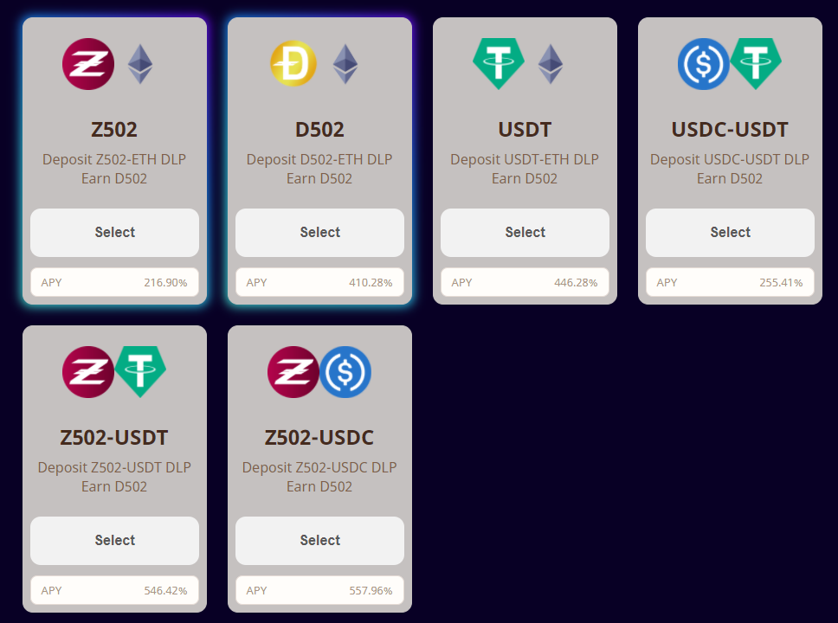Viewport: 838px width, 623px height.
Task: Click the Z502 logo in Z502-USDC card
Action: [x=293, y=372]
